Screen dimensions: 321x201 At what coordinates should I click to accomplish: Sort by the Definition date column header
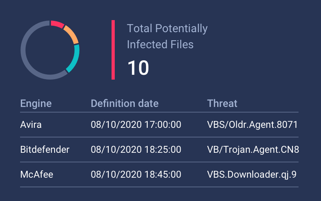(125, 103)
